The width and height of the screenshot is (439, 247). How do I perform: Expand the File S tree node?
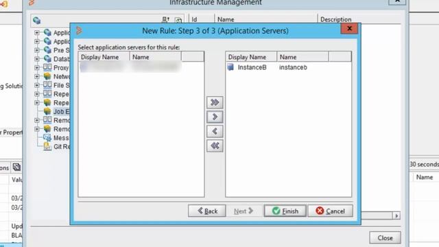click(36, 85)
